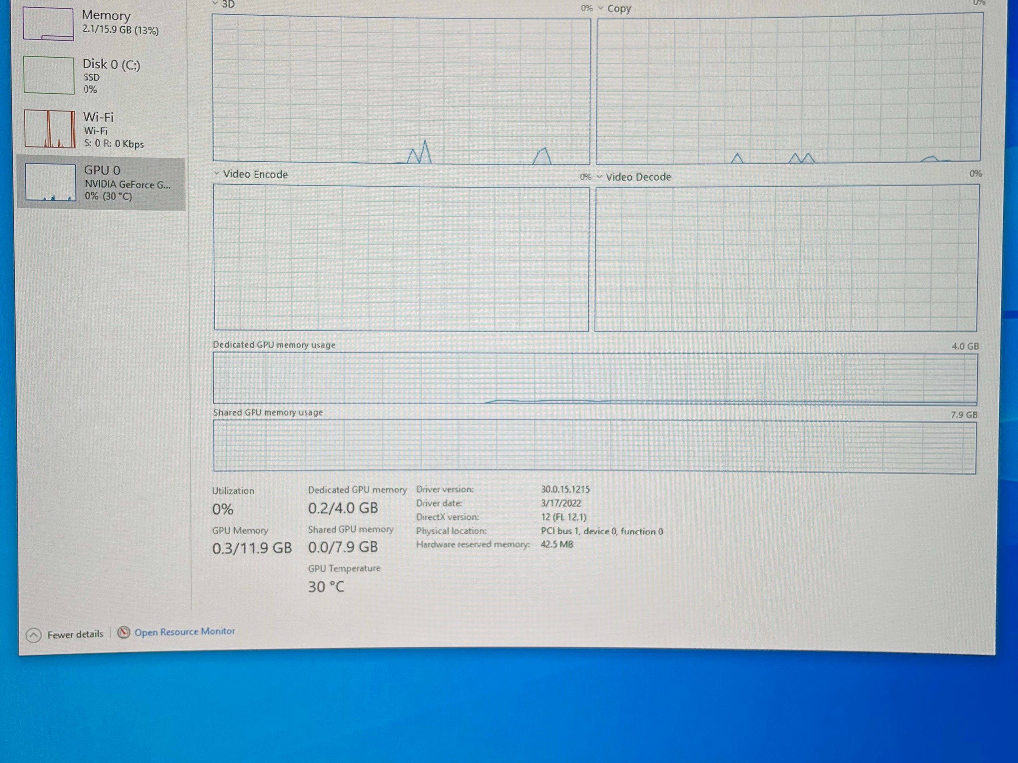This screenshot has width=1018, height=763.
Task: Open Resource Monitor link
Action: click(184, 632)
